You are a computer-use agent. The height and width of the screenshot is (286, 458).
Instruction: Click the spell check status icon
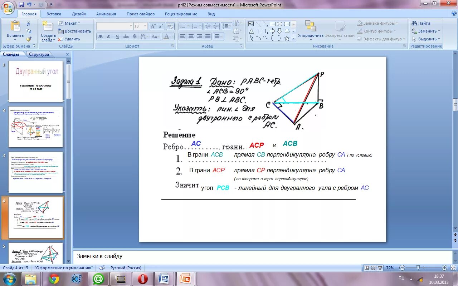102,268
